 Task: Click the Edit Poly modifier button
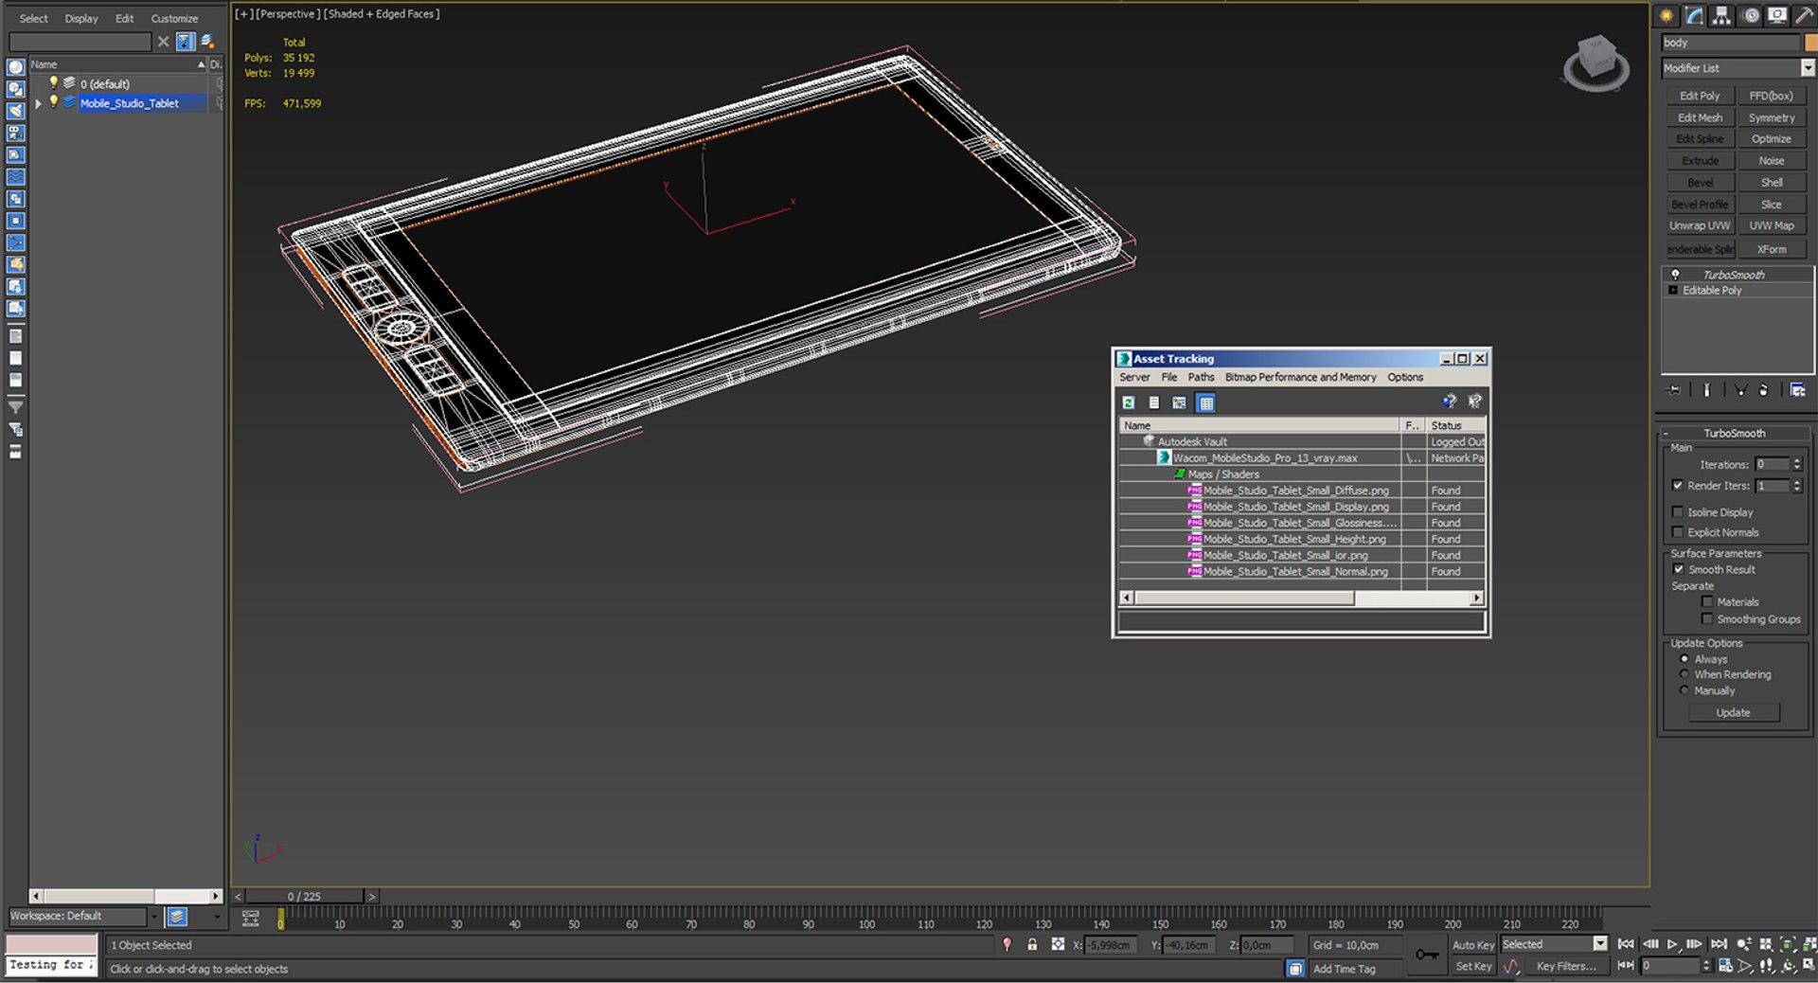1700,96
